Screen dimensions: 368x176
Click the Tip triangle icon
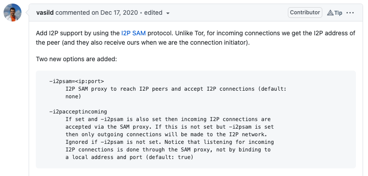pyautogui.click(x=330, y=13)
